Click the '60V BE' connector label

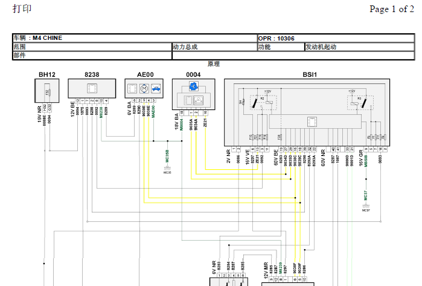[x=276, y=157]
